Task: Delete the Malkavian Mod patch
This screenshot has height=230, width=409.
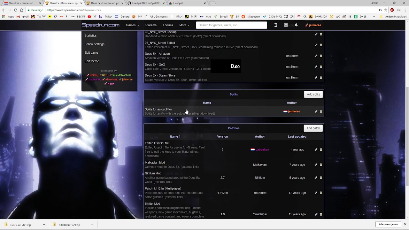Action: pos(321,165)
